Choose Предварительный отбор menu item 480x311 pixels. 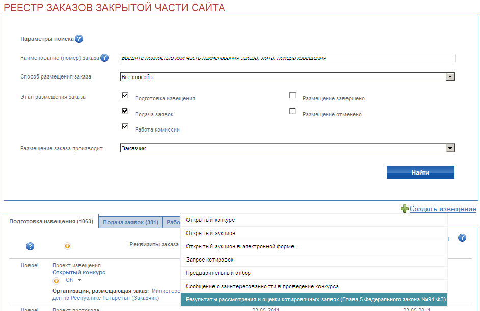(x=314, y=273)
